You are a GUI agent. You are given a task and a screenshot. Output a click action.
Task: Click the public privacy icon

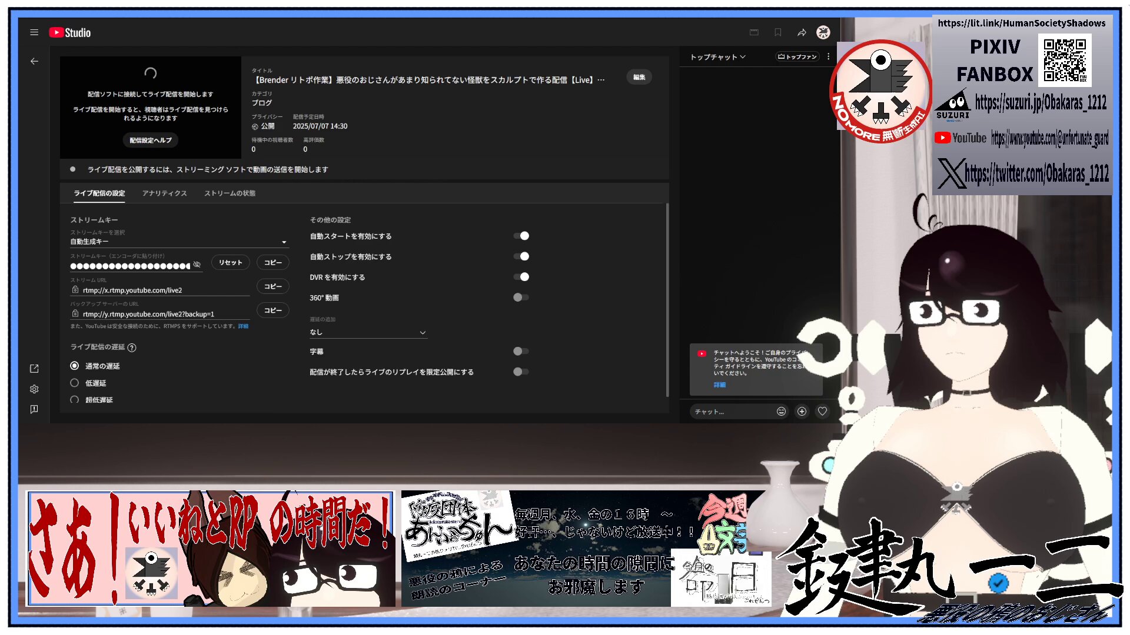(x=255, y=126)
